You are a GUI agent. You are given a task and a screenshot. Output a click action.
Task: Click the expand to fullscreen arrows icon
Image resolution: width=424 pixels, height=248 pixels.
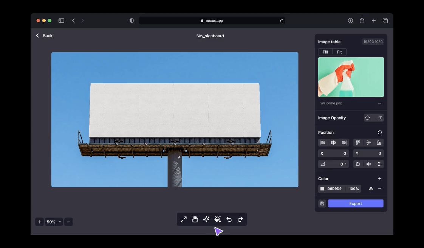[x=184, y=219]
